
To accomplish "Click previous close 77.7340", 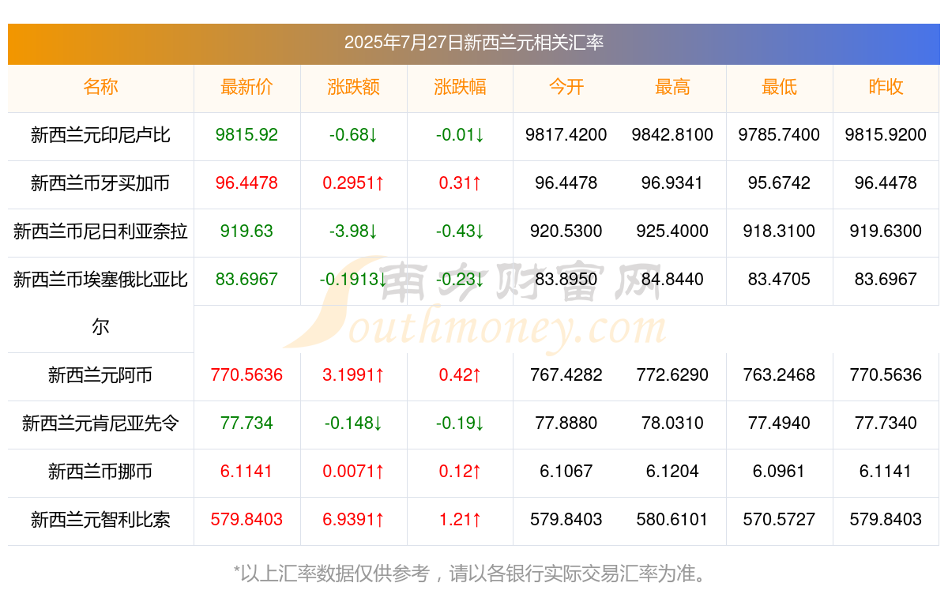I will pyautogui.click(x=886, y=423).
